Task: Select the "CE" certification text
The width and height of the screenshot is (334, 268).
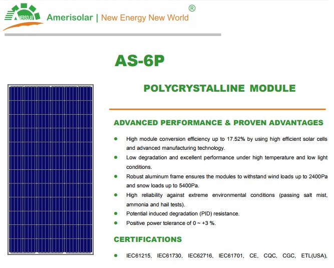Action: click(x=253, y=255)
